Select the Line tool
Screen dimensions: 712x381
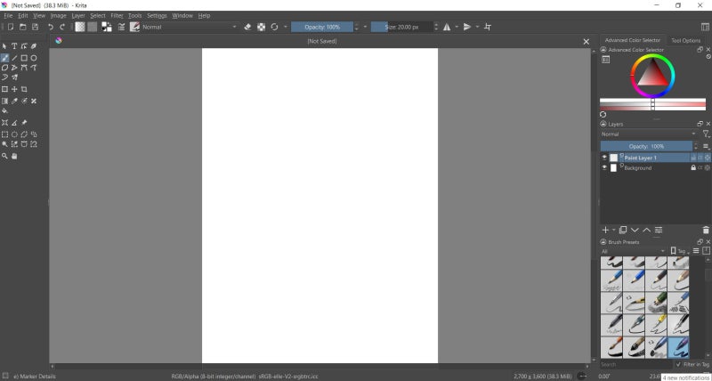click(14, 58)
